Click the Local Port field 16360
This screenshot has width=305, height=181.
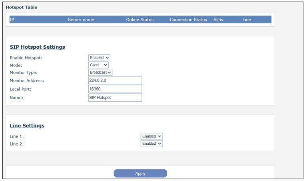coord(115,89)
